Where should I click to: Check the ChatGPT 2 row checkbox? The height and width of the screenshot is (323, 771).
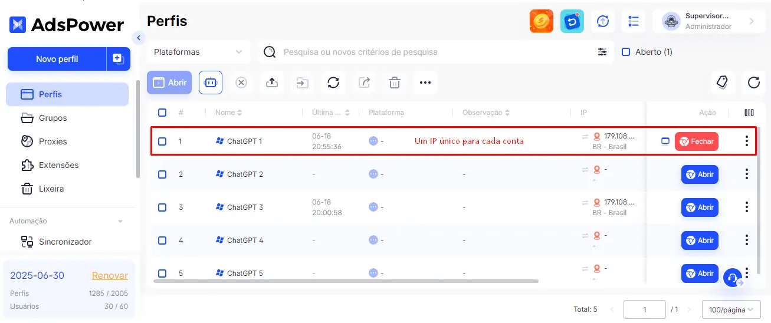[162, 174]
